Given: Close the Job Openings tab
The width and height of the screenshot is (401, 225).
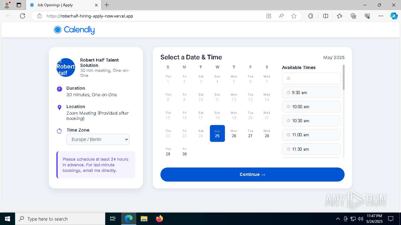Looking at the screenshot, I should [x=96, y=5].
